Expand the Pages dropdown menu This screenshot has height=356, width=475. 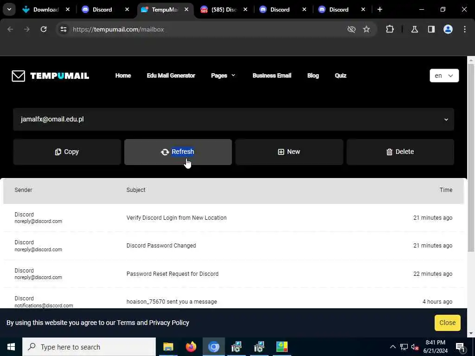point(223,76)
